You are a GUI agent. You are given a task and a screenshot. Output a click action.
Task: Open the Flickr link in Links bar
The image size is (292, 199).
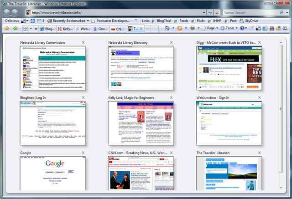coord(198,21)
